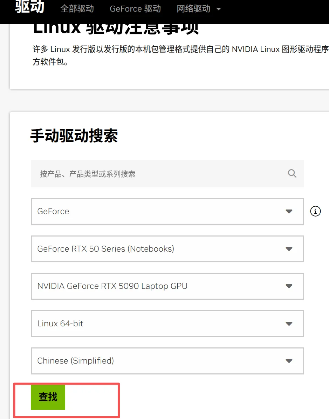329x419 pixels.
Task: Click the chevron on the RTX 5090 Laptop GPU selector
Action: point(289,286)
